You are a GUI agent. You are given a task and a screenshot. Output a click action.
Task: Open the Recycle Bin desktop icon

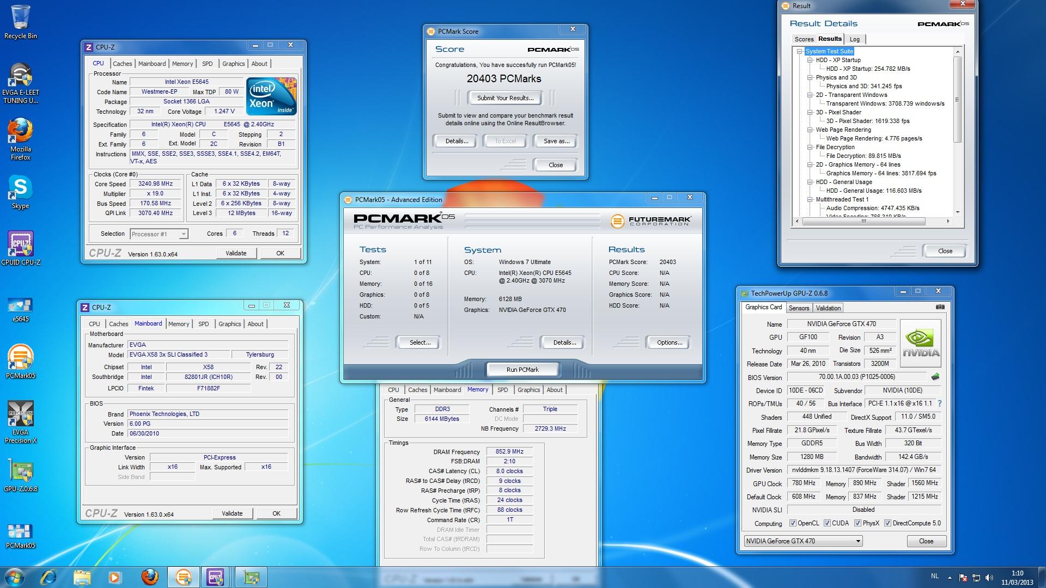[x=20, y=22]
